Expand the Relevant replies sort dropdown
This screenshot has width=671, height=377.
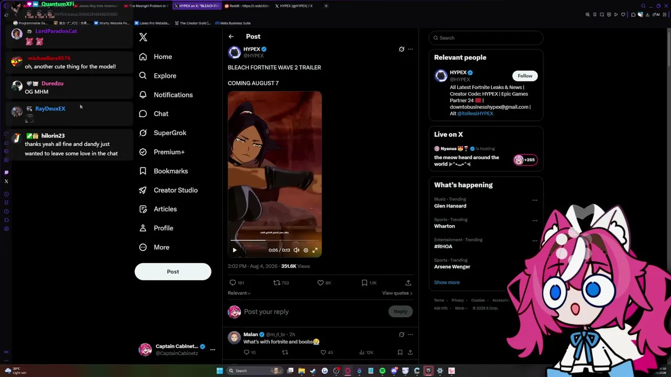239,293
